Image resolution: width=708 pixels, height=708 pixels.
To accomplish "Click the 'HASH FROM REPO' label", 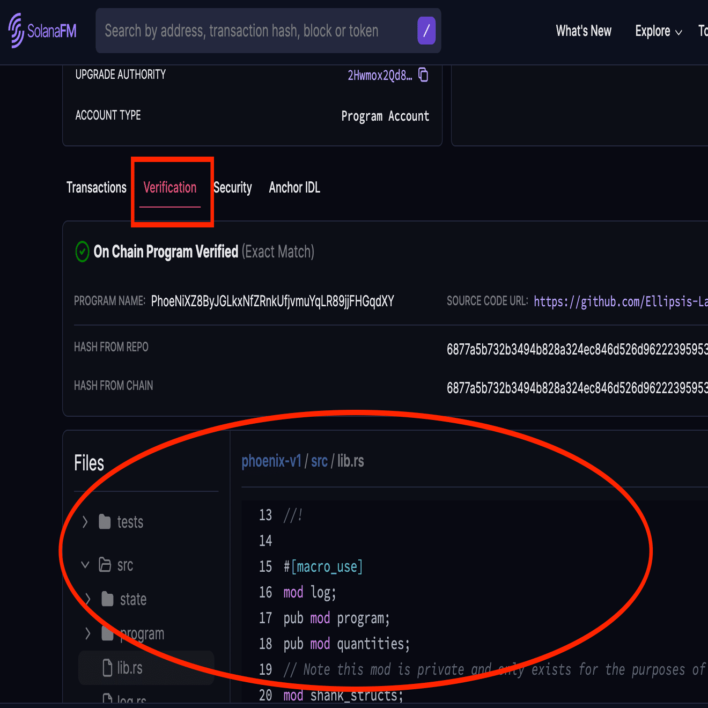I will pyautogui.click(x=111, y=347).
